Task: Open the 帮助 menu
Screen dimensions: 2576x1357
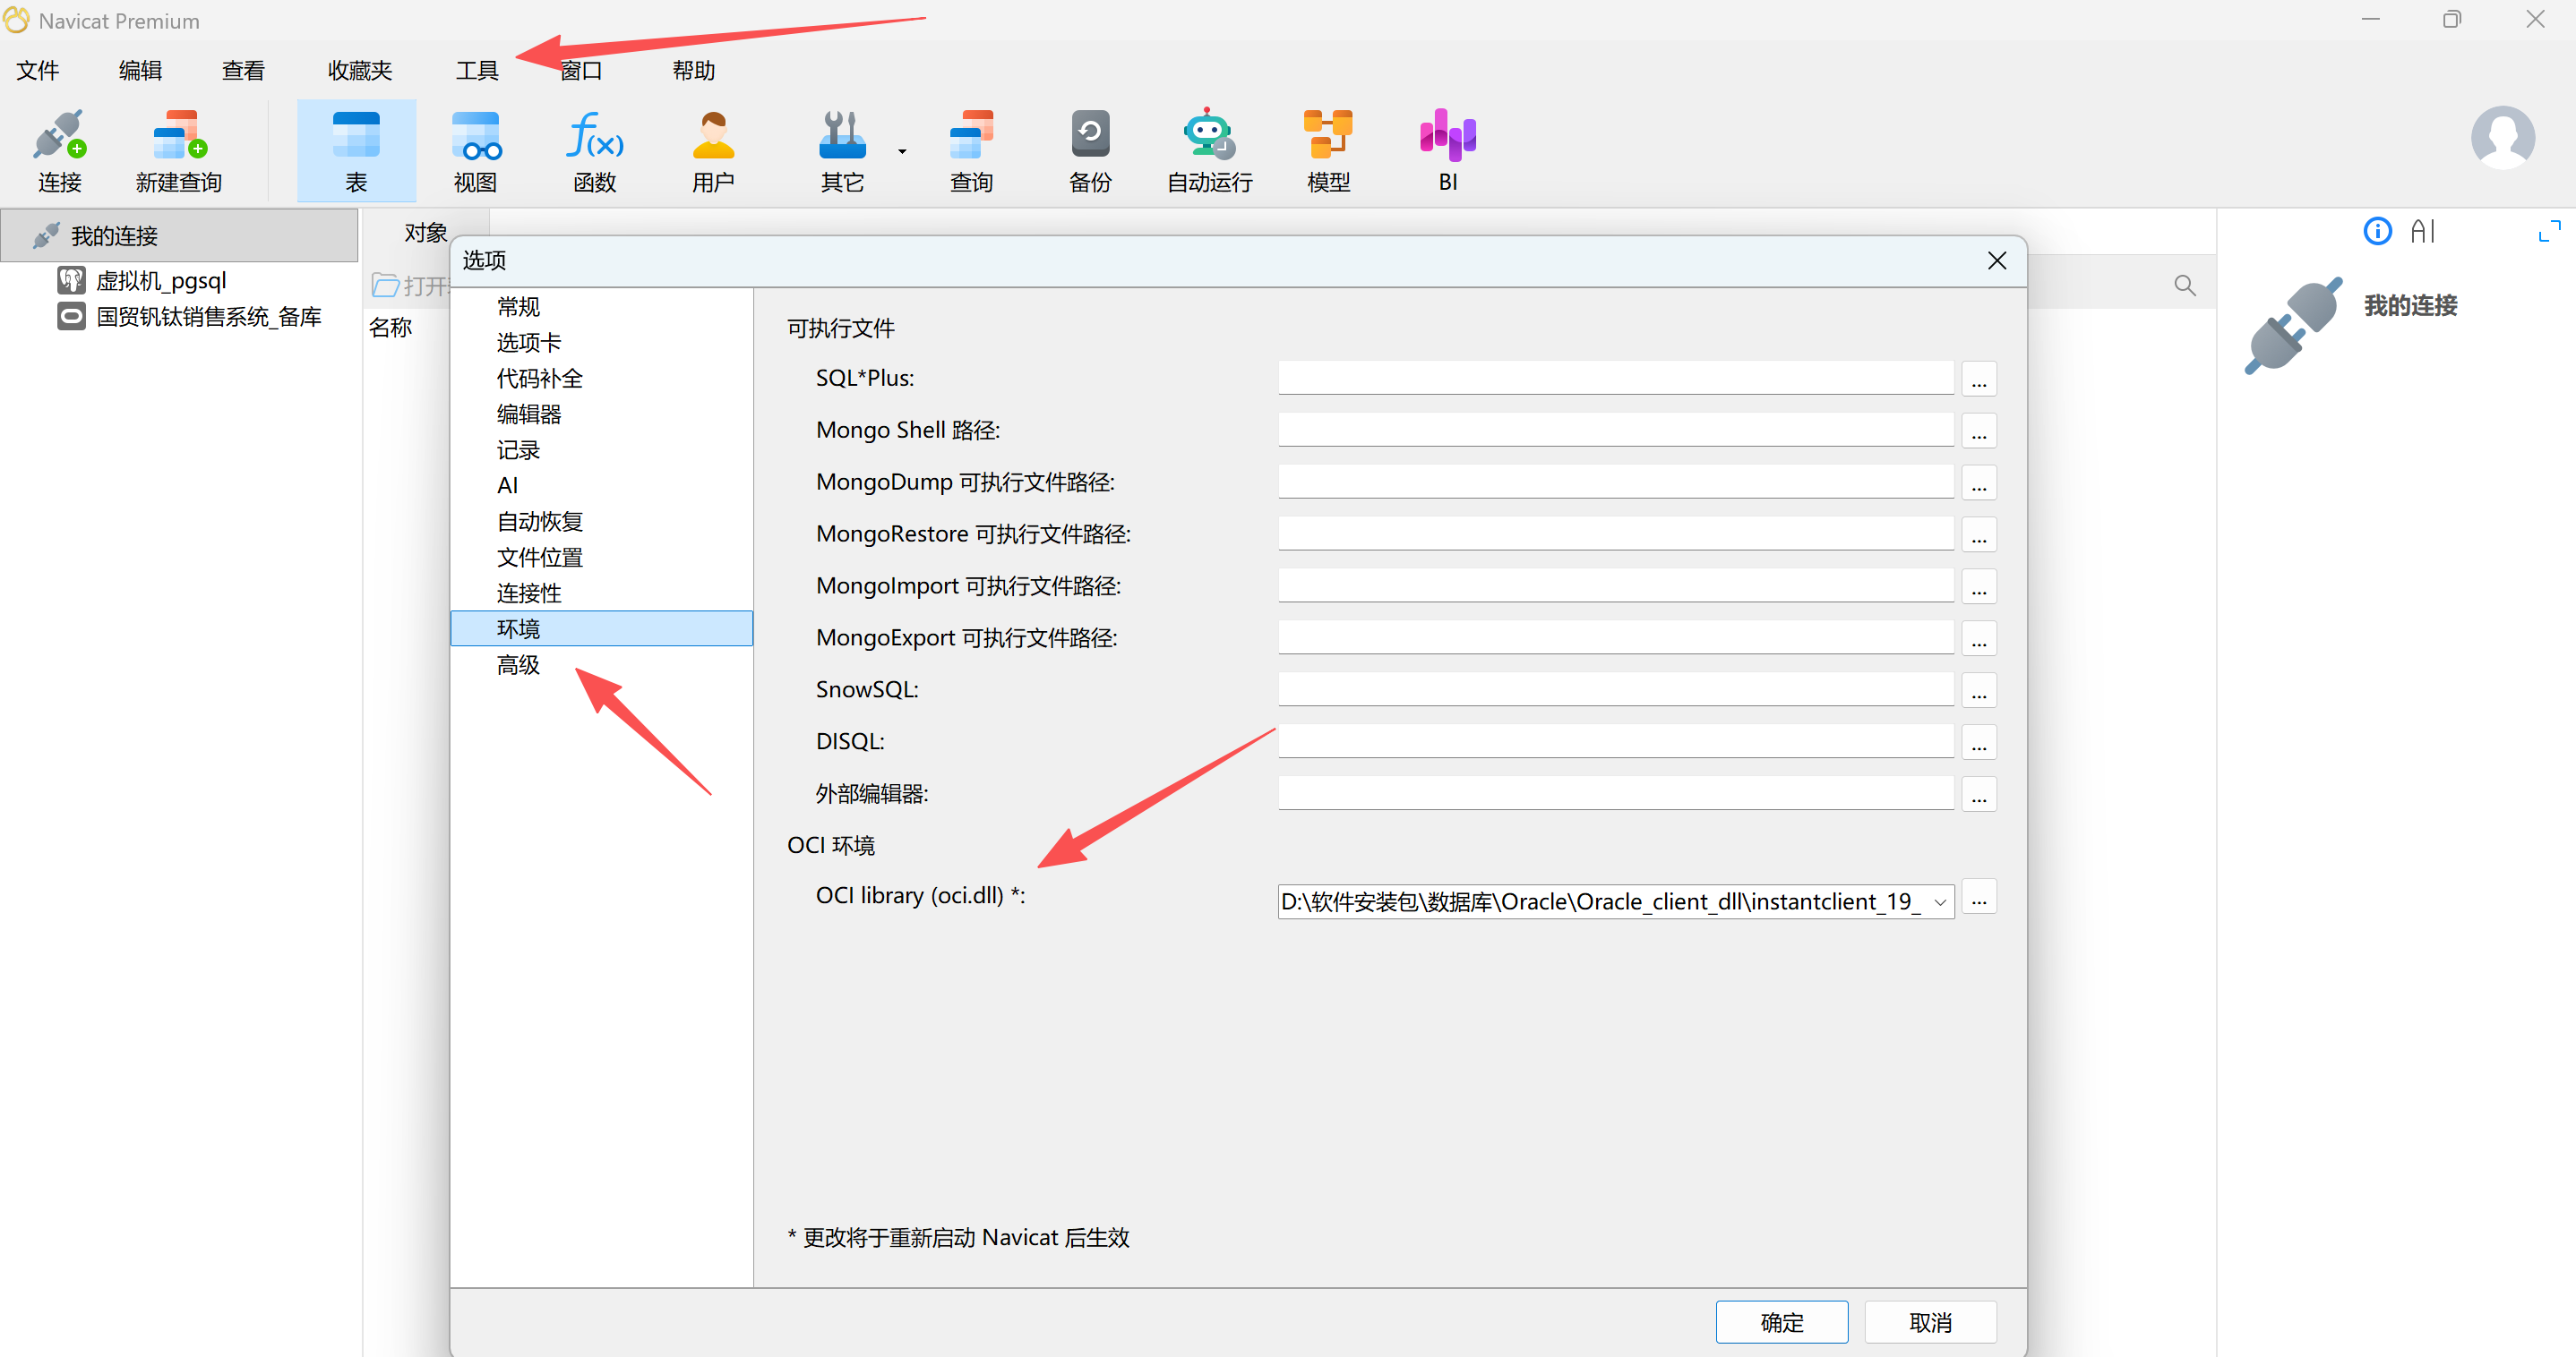Action: 693,70
